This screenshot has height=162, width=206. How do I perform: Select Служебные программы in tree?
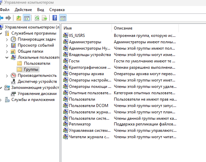point(34,33)
